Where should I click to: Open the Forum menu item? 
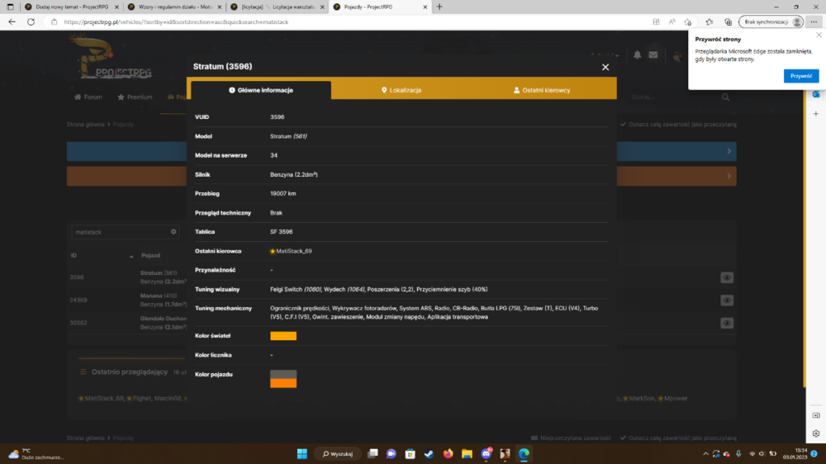88,97
